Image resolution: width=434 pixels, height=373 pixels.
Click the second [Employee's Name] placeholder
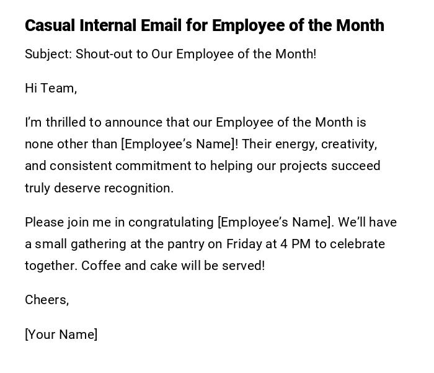pos(275,222)
